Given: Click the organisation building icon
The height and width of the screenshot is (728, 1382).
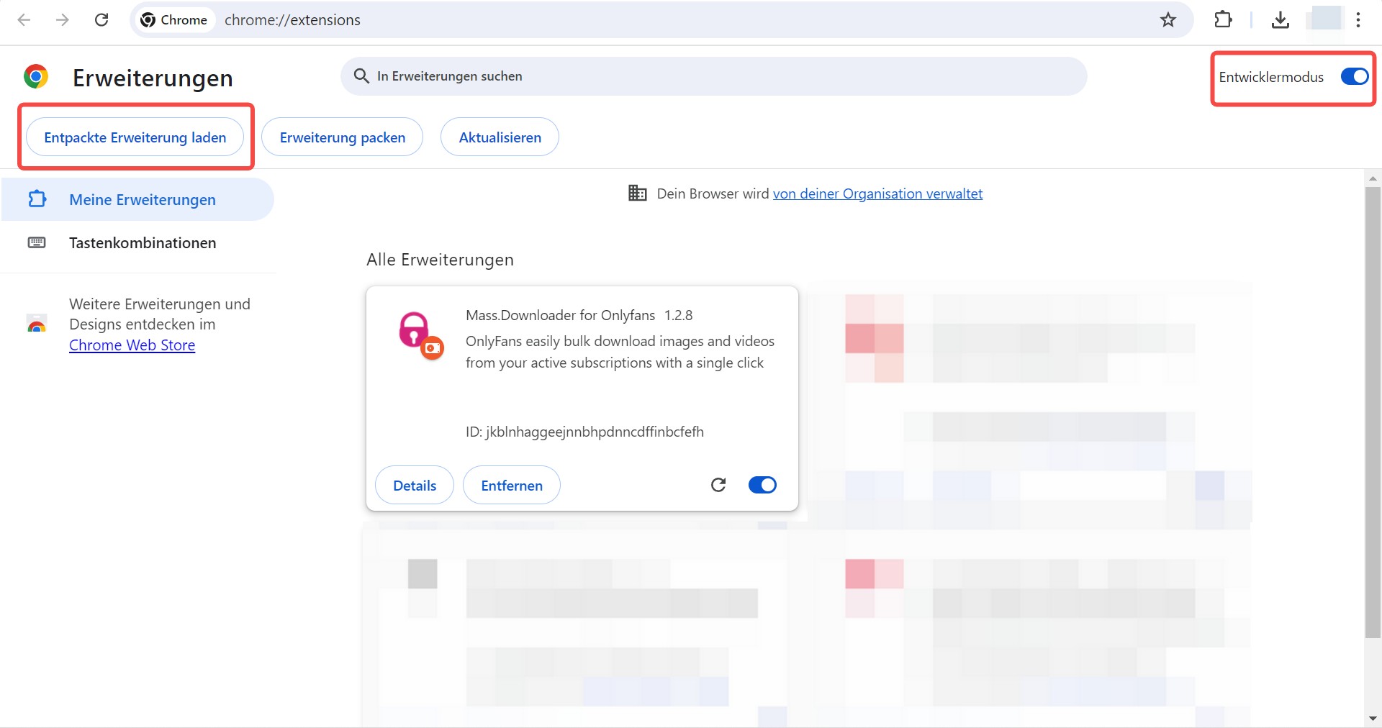Looking at the screenshot, I should [x=637, y=193].
